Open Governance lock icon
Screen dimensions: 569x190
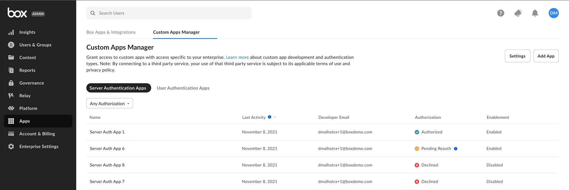tap(11, 83)
